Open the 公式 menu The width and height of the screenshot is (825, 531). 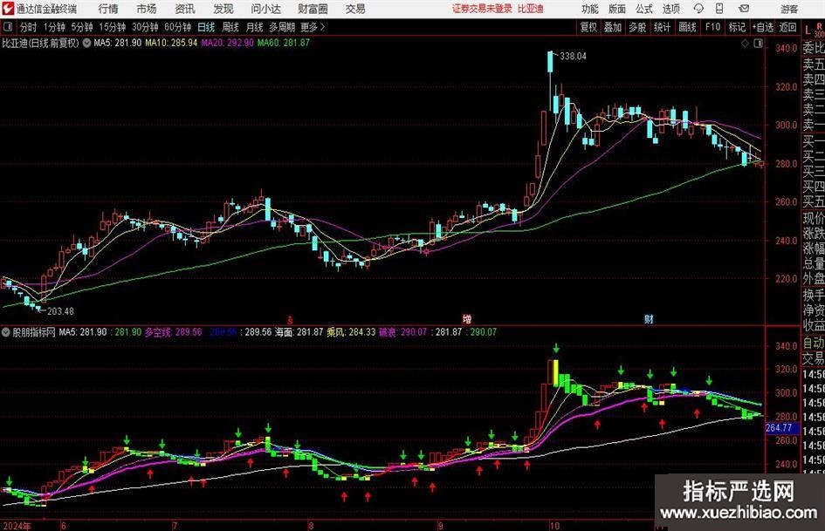644,9
